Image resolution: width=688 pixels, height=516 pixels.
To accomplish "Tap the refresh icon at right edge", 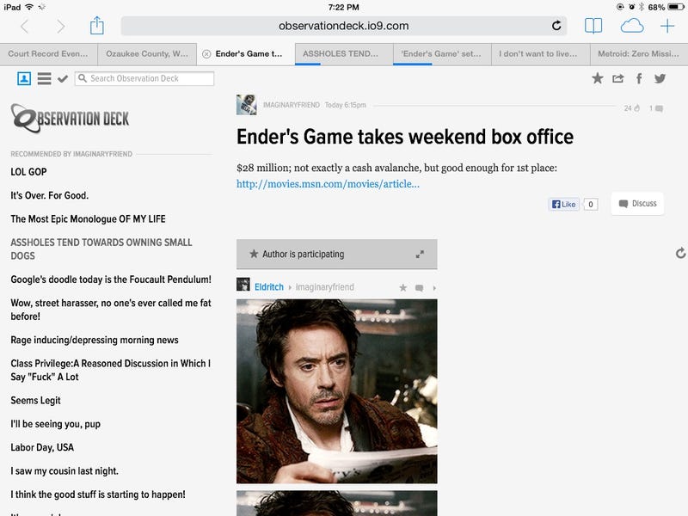I will coord(680,253).
